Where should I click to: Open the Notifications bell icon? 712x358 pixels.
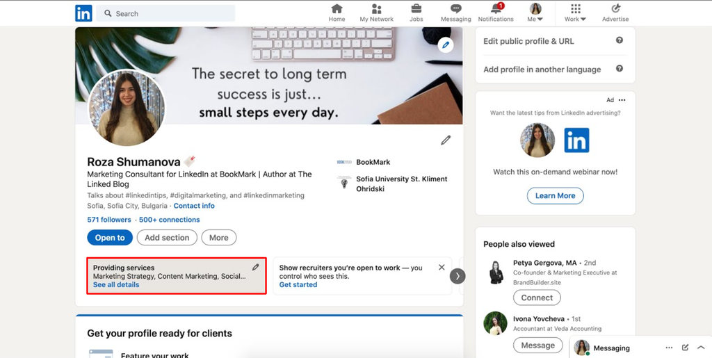[496, 8]
